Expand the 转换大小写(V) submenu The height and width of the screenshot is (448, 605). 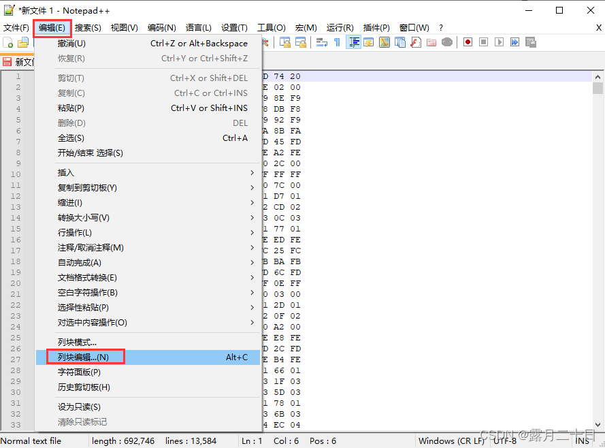tap(148, 218)
